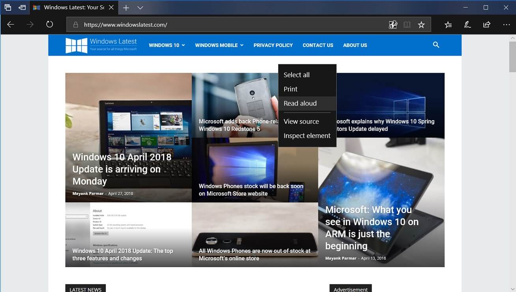Open article Microsoft: What you see in Windows 10 on ARM

point(372,228)
